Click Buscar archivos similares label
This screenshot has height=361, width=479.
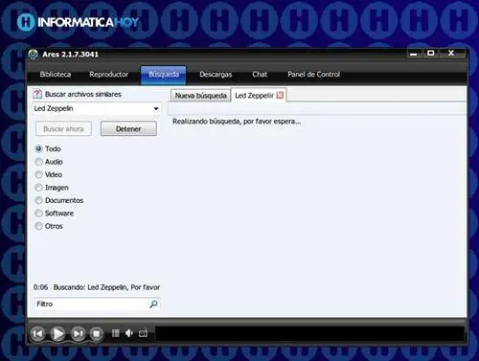point(83,94)
